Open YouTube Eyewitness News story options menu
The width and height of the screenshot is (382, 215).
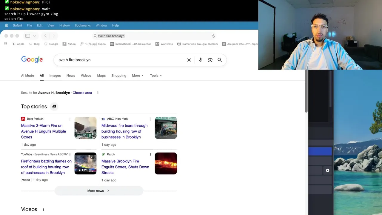pyautogui.click(x=70, y=154)
